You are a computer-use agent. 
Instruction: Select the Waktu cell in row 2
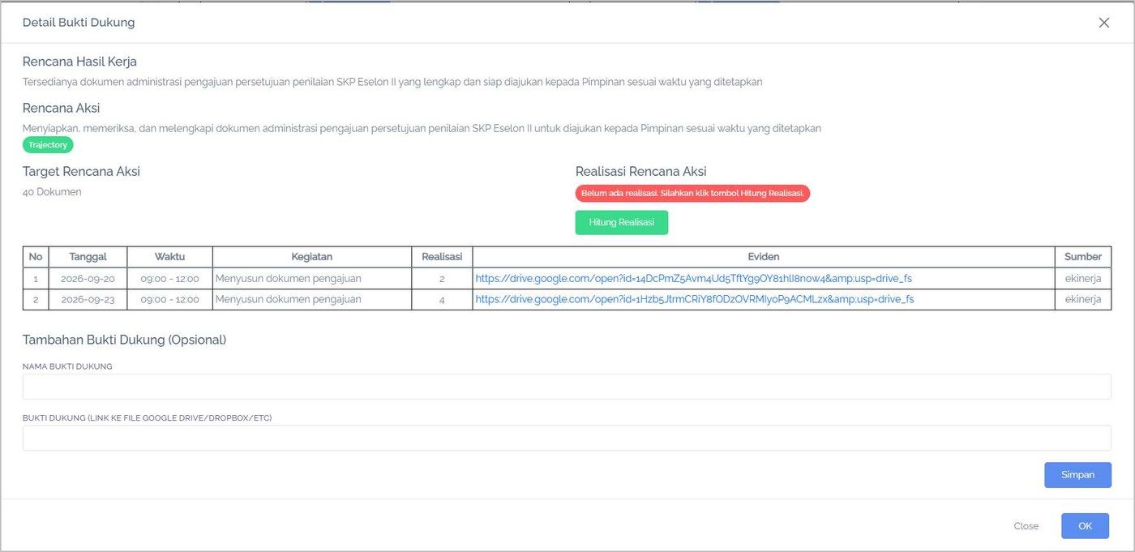(x=169, y=299)
